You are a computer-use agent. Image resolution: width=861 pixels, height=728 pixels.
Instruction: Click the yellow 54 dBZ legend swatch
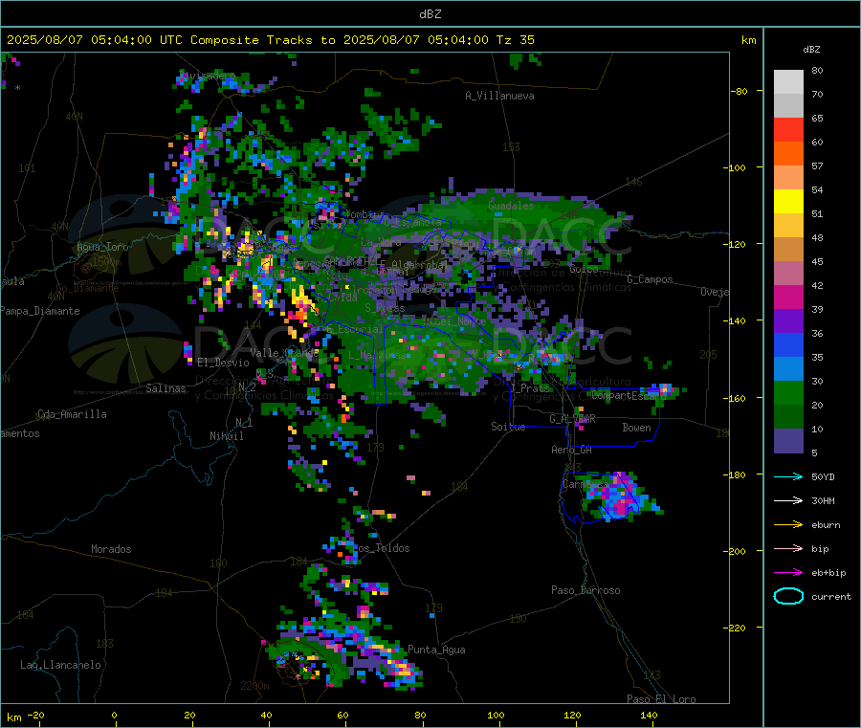[x=788, y=202]
